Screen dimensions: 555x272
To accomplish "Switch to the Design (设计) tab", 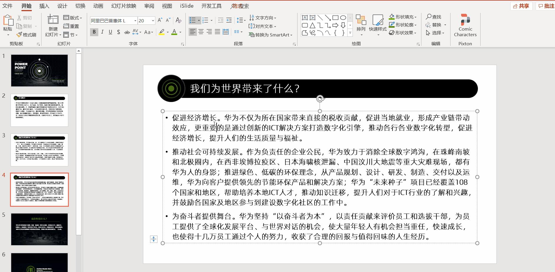I will [62, 6].
